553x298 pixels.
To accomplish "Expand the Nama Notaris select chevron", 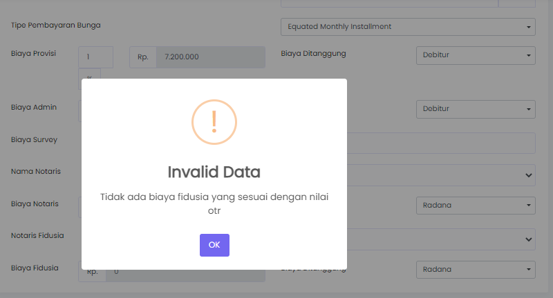I will point(528,175).
